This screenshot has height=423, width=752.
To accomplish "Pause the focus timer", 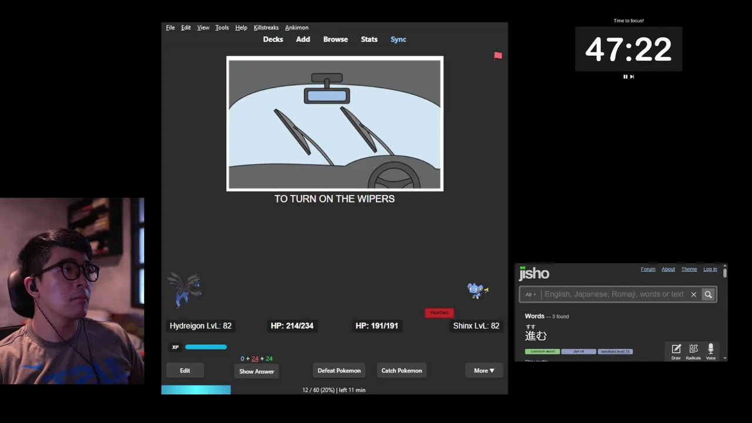I will [x=625, y=76].
